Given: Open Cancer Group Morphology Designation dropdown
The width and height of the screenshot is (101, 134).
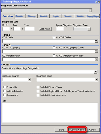Looking at the screenshot, I should (96, 72).
